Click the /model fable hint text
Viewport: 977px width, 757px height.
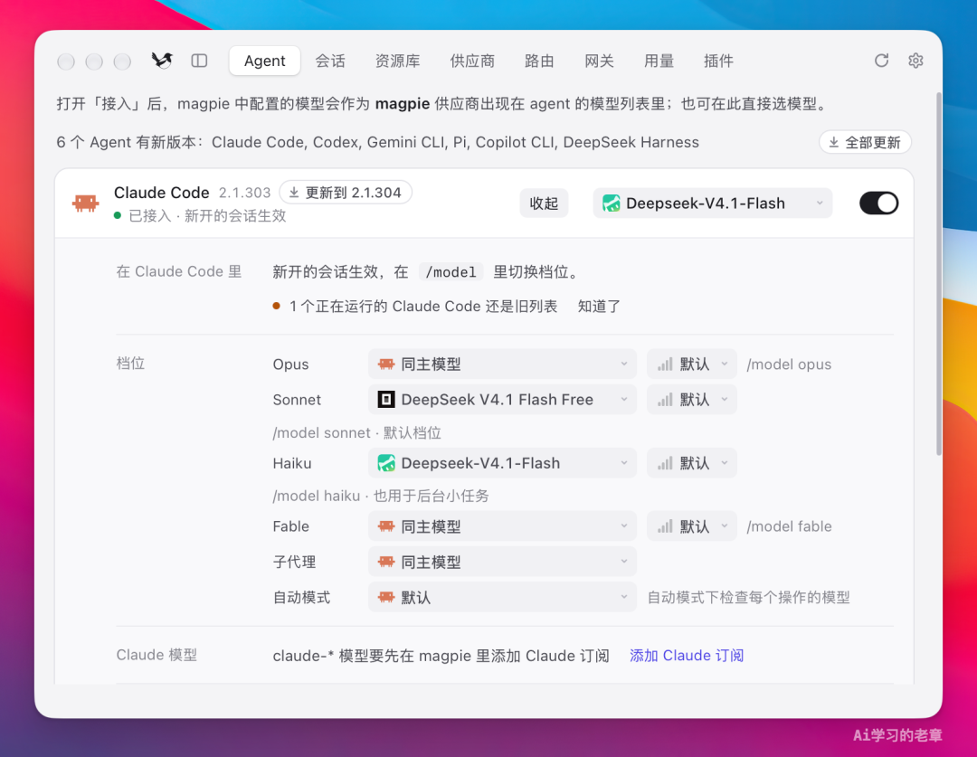(x=789, y=526)
